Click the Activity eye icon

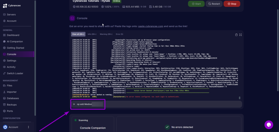[x=4, y=67]
